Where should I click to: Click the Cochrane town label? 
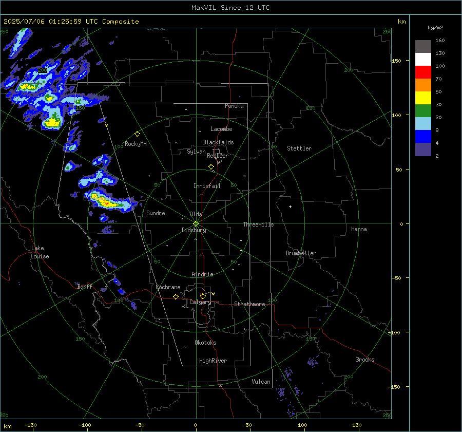point(168,287)
